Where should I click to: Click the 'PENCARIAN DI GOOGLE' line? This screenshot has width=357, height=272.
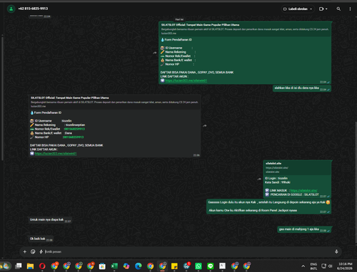click(294, 194)
